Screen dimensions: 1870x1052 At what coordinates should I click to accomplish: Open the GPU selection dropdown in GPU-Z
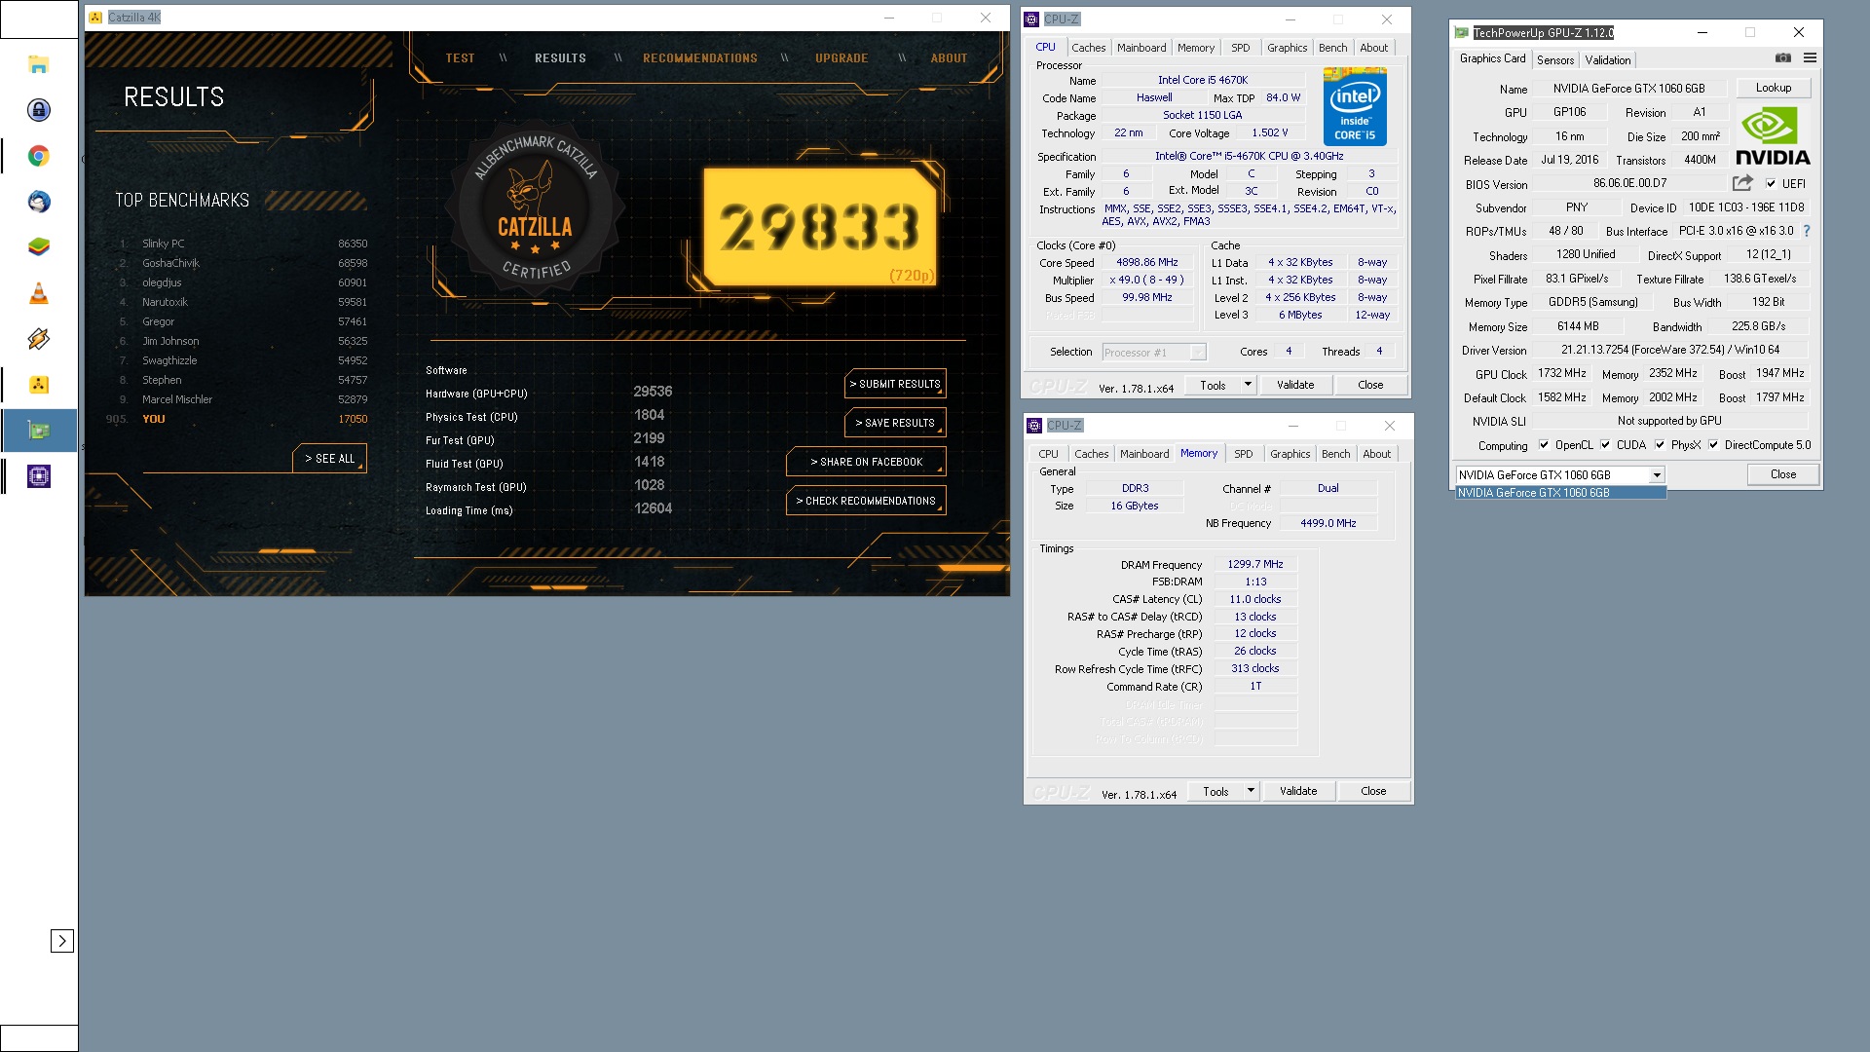pyautogui.click(x=1656, y=475)
